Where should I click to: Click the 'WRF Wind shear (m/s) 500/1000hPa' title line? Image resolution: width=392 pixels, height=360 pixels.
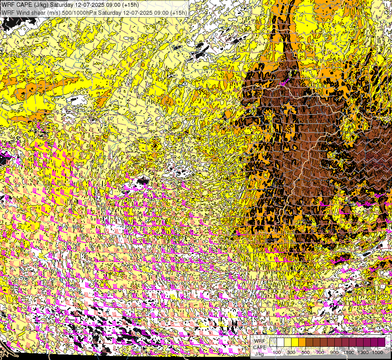coord(94,13)
